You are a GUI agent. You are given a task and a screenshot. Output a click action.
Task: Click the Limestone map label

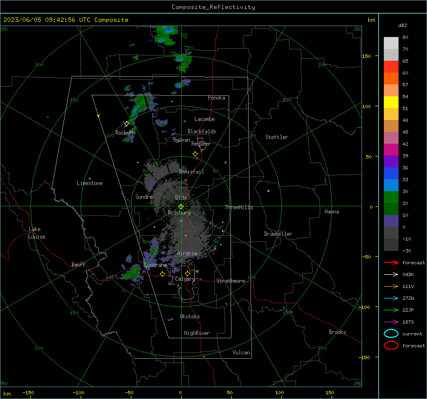tap(90, 183)
